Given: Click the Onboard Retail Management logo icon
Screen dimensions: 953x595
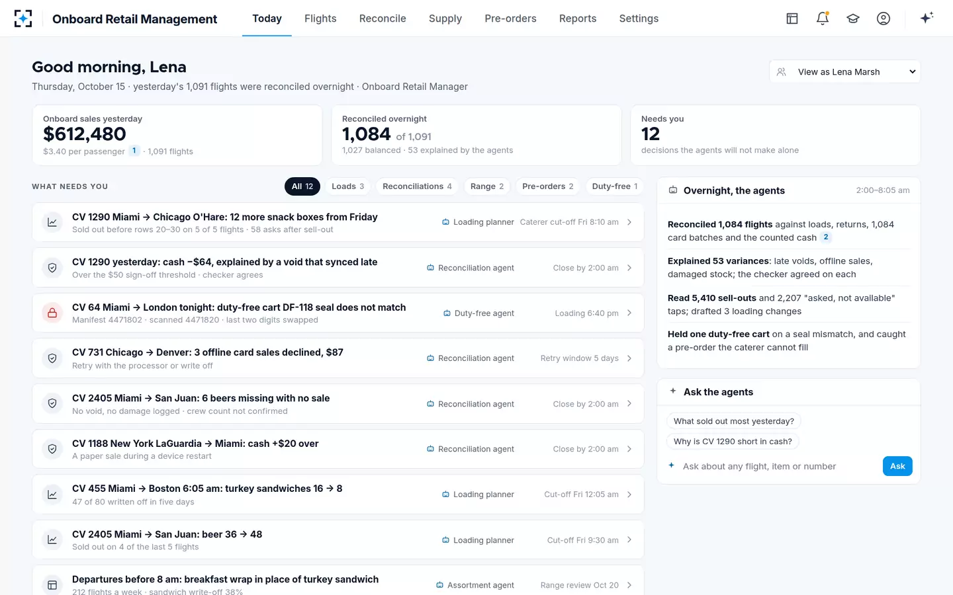Looking at the screenshot, I should [23, 19].
